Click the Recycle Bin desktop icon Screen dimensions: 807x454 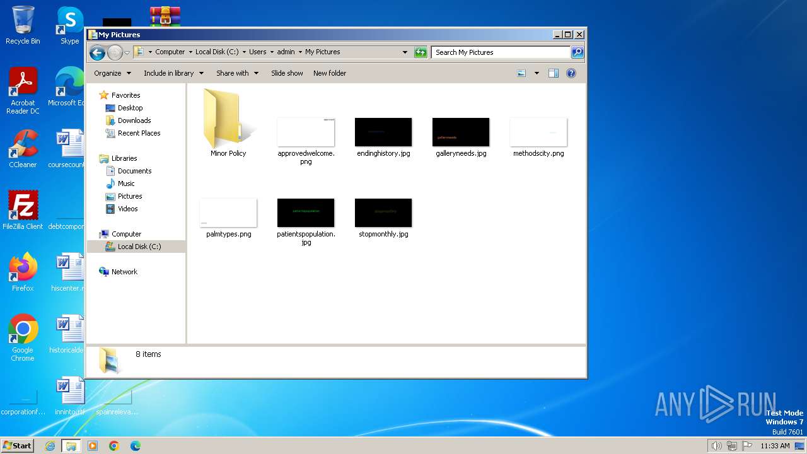(23, 25)
